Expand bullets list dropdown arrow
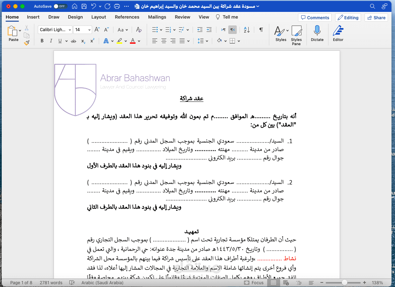 tap(161, 30)
